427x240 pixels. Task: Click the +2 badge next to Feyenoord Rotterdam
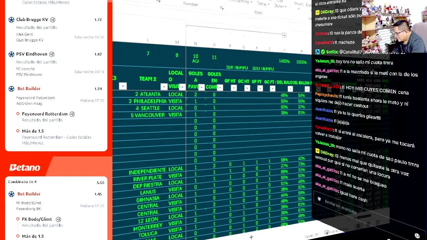[72, 114]
